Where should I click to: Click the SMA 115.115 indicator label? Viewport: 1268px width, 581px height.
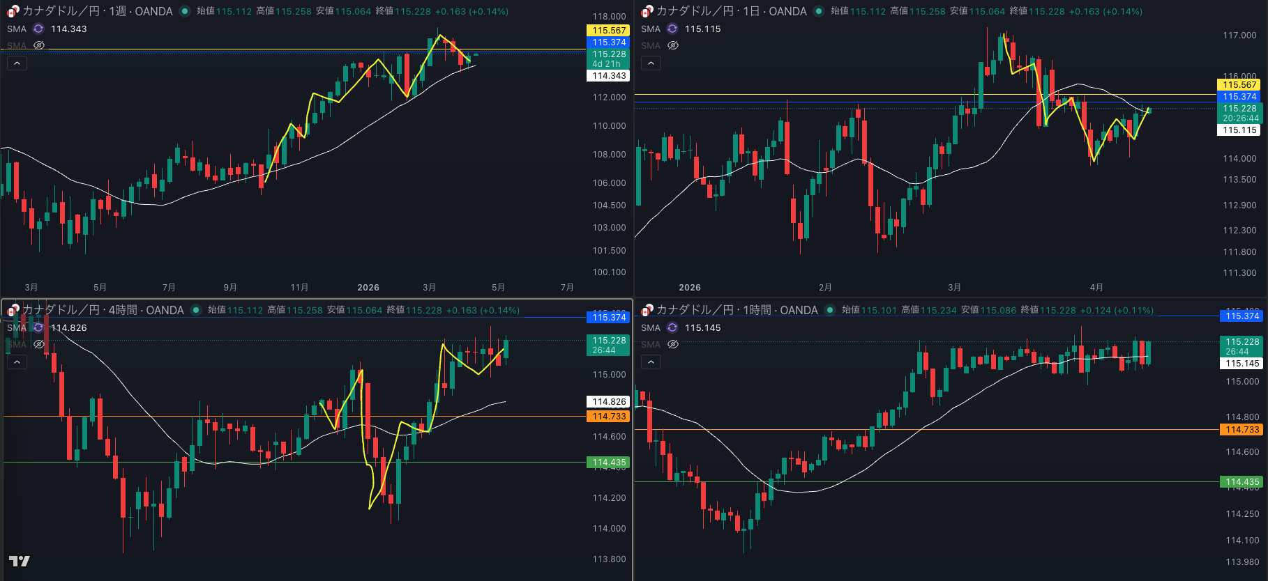click(x=651, y=29)
